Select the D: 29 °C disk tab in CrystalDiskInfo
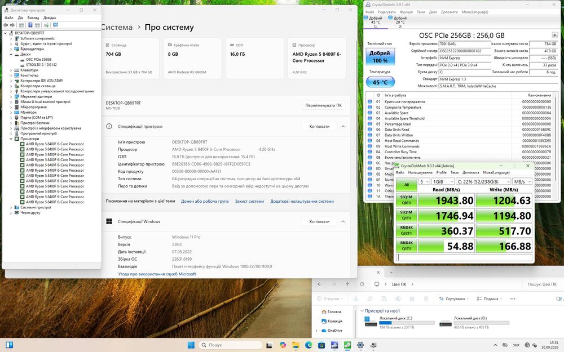The height and width of the screenshot is (352, 564). [x=399, y=22]
